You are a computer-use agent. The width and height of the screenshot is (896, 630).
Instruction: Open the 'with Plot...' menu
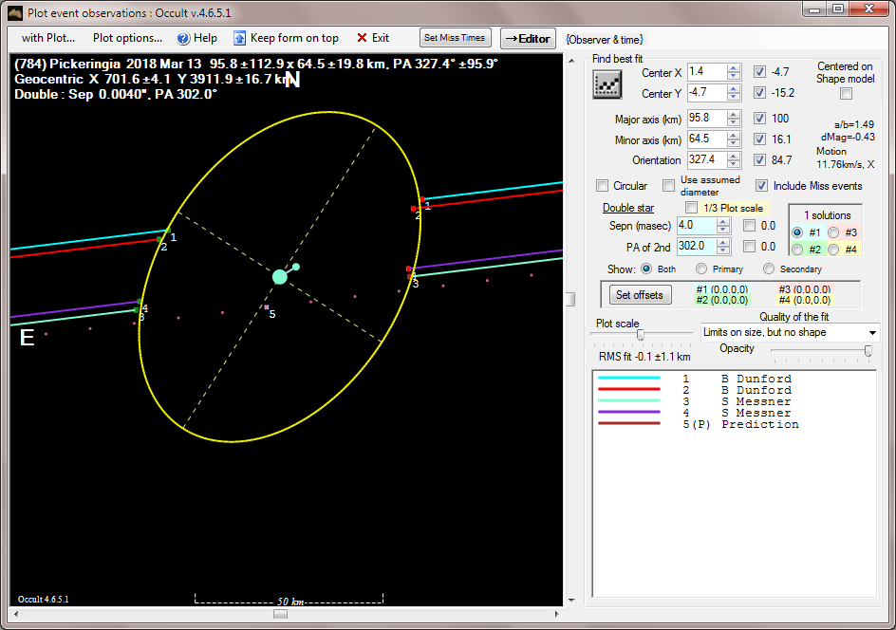[x=48, y=38]
